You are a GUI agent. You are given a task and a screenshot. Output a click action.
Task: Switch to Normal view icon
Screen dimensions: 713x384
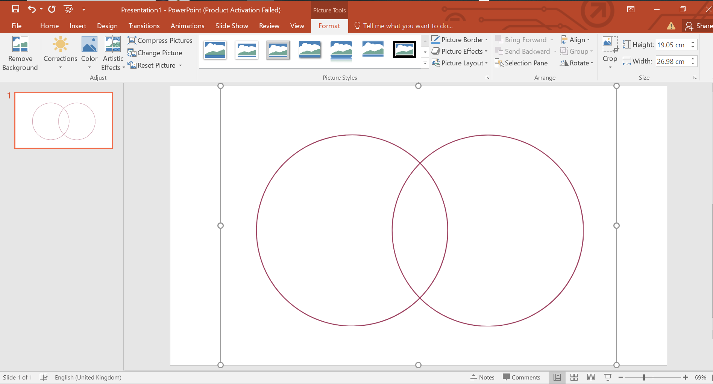[x=557, y=377]
